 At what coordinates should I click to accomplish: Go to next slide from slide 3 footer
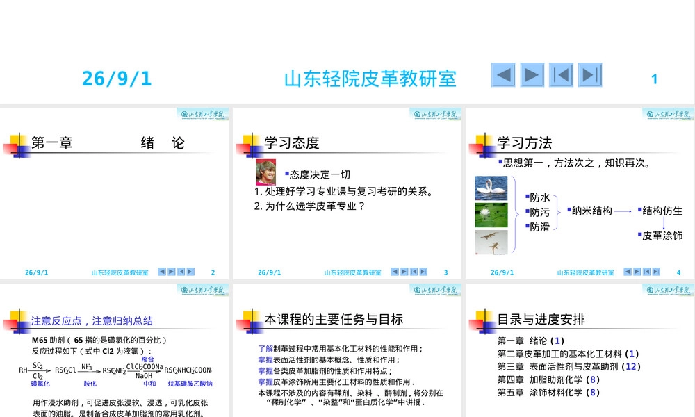[x=404, y=272]
